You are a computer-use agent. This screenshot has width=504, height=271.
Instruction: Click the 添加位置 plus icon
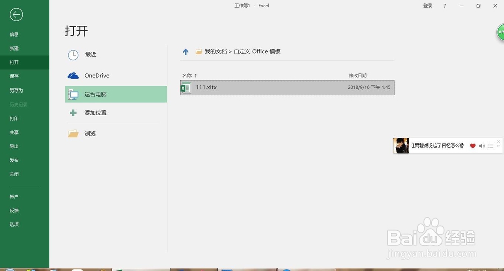[x=73, y=113]
